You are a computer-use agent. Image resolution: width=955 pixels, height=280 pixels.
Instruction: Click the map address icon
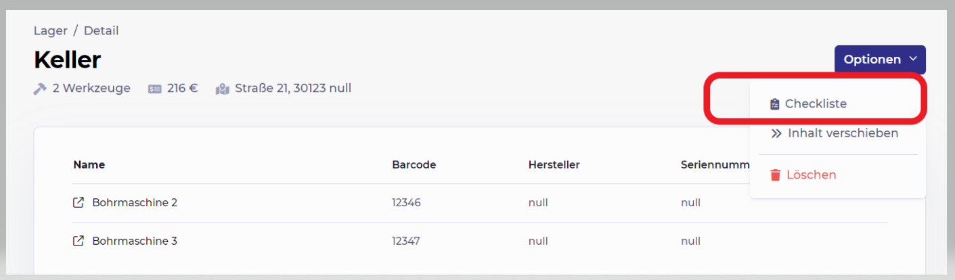[223, 89]
